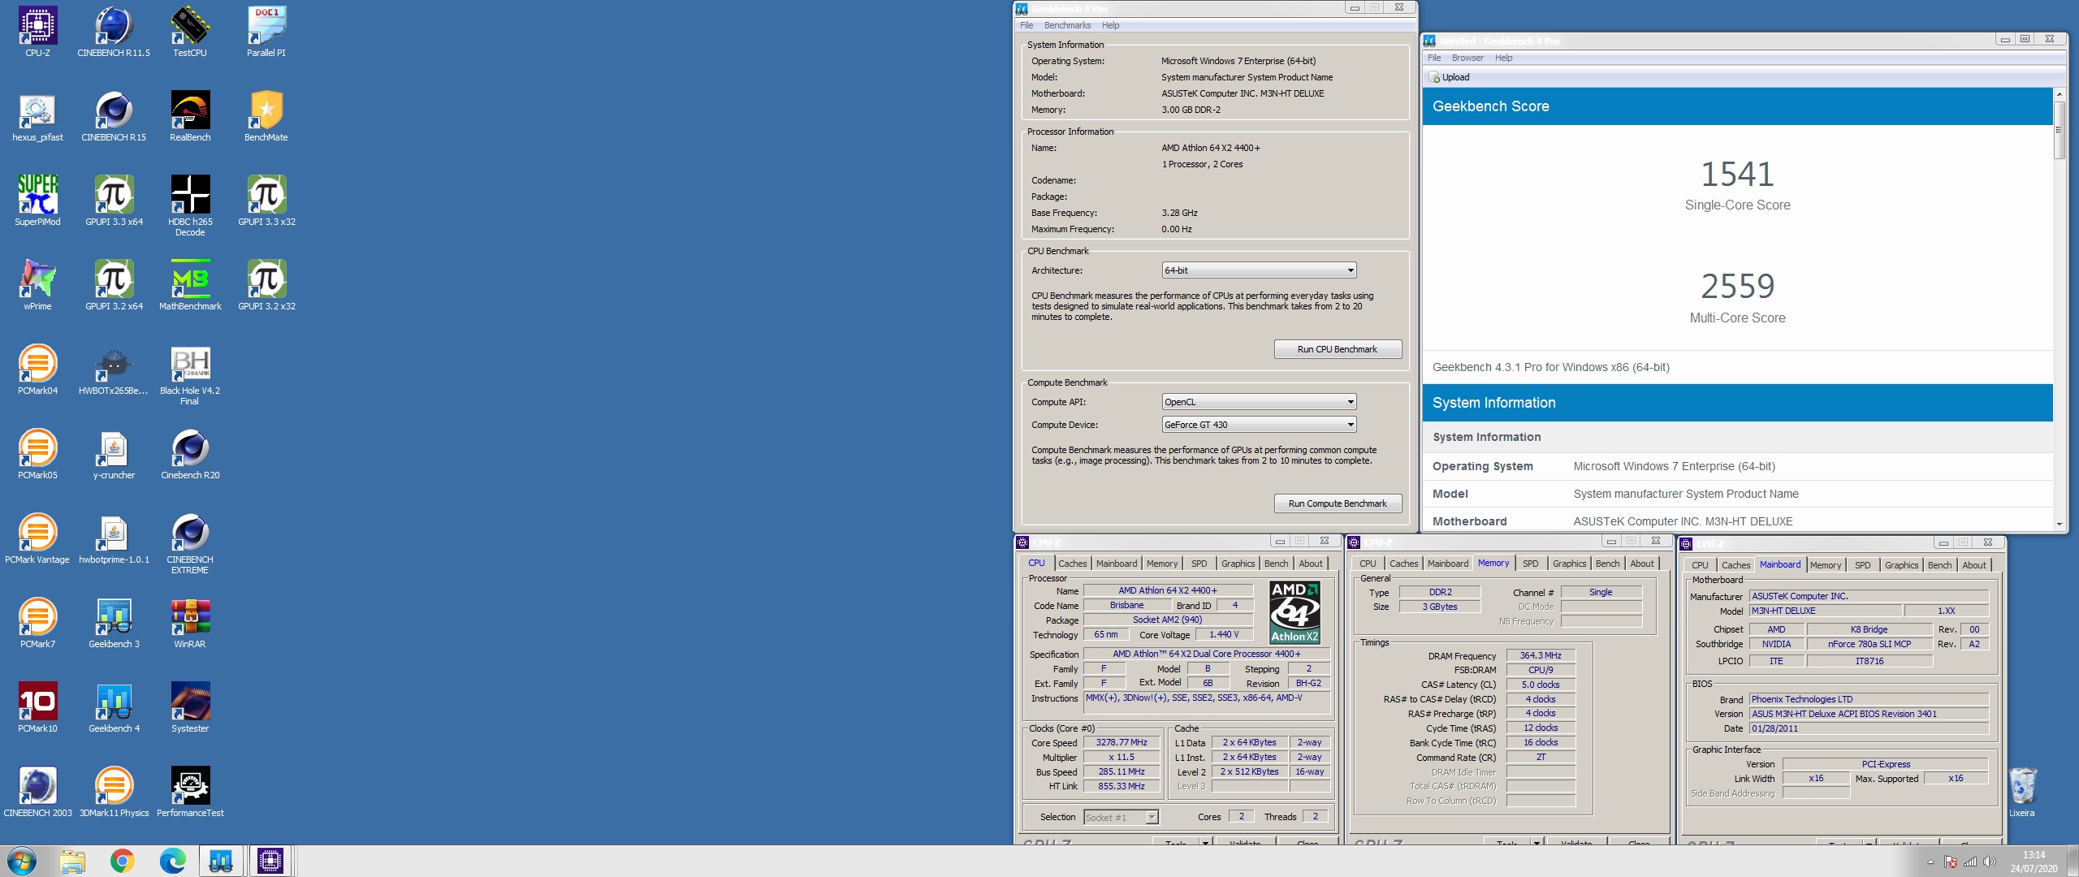Click the 2559 Multi-Core Score value
The image size is (2079, 877).
[x=1737, y=286]
